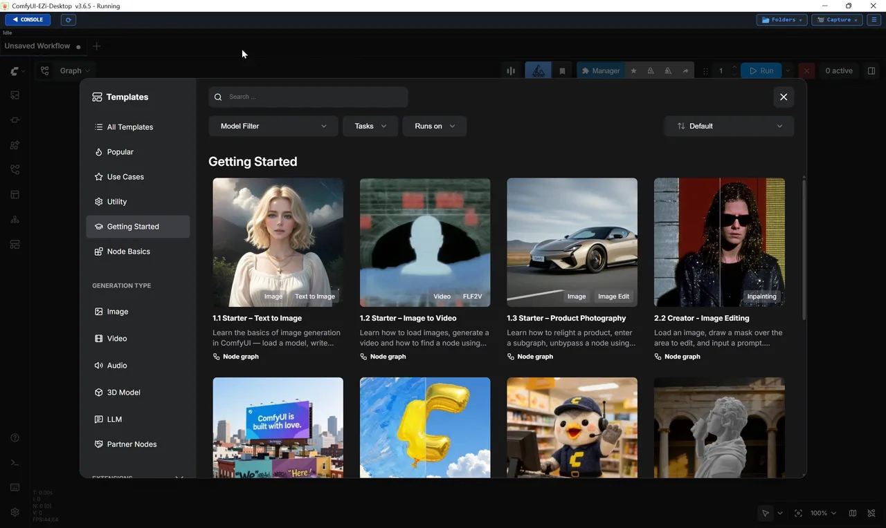Close the Templates dialog
This screenshot has width=886, height=528.
(784, 97)
